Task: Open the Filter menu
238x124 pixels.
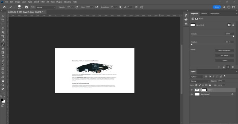Action: pyautogui.click(x=42, y=2)
